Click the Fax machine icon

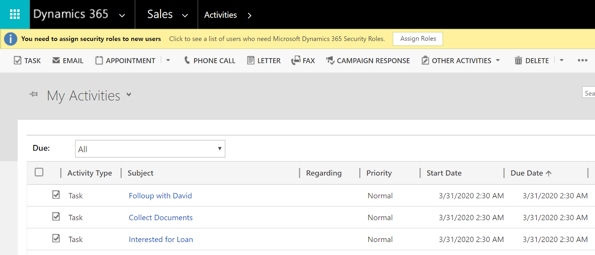[x=296, y=60]
